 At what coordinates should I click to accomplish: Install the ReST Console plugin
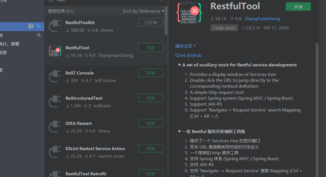(x=151, y=73)
